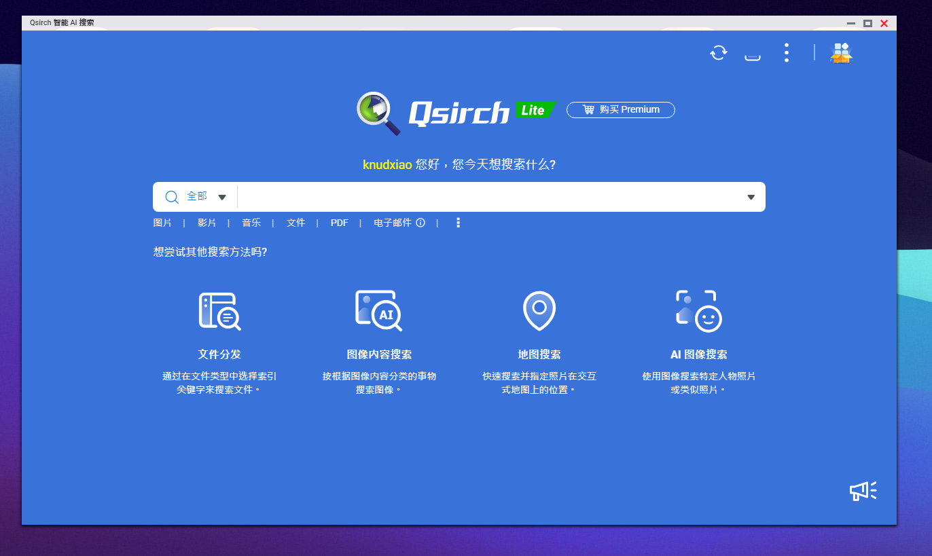
Task: Open more file type filters menu
Action: coord(459,223)
